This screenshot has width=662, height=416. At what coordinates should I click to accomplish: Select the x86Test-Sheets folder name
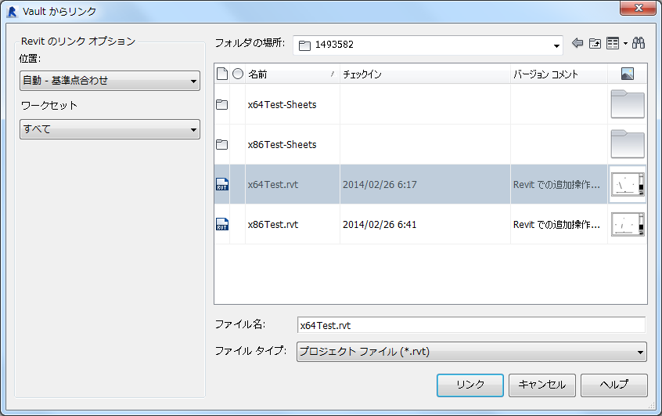(x=282, y=145)
